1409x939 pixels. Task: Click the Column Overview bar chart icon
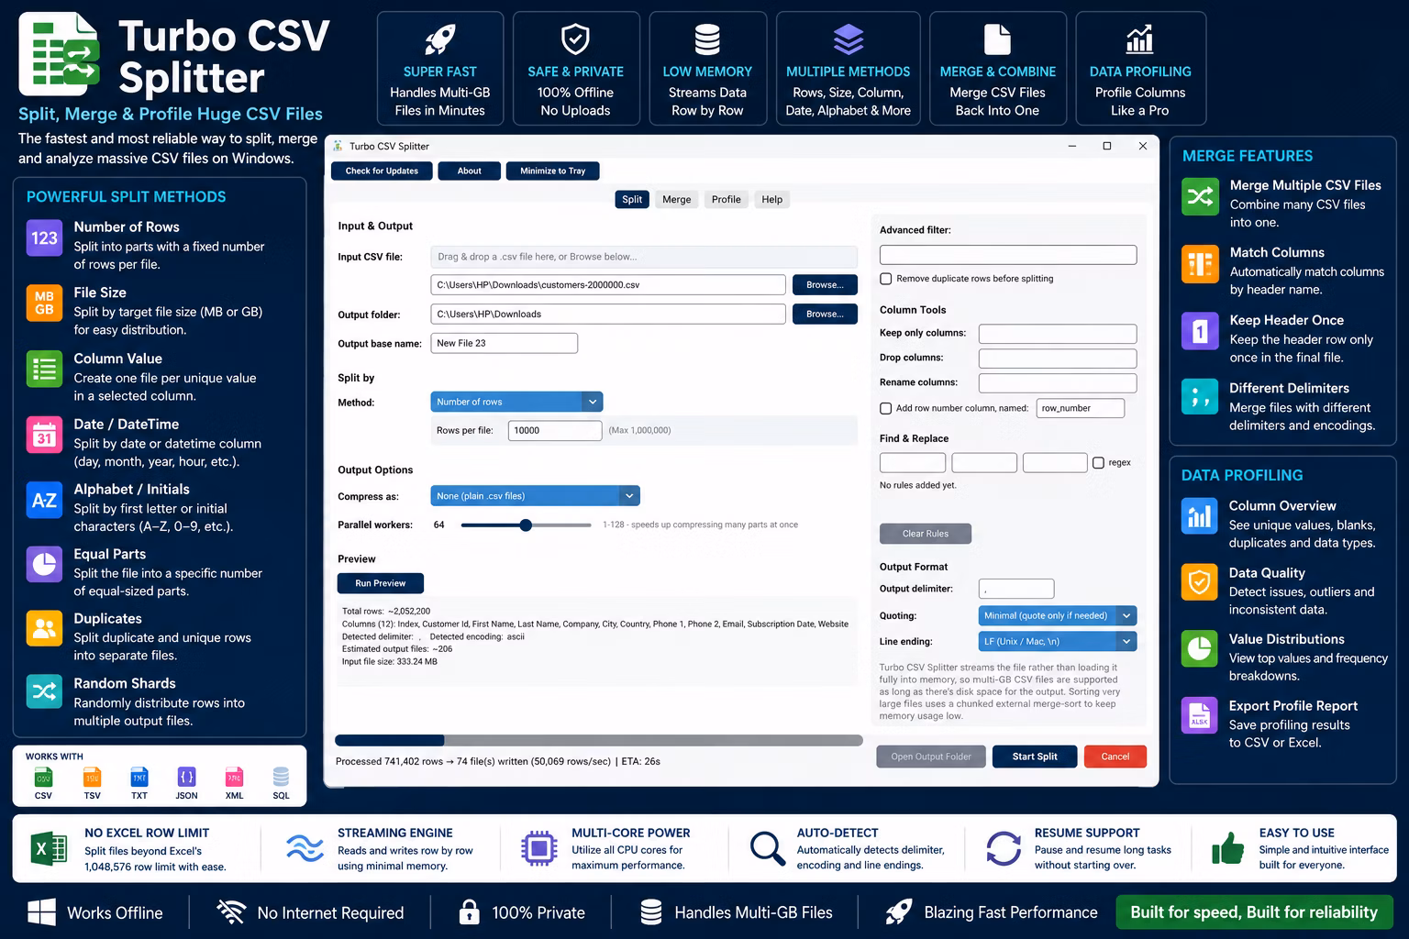[1199, 516]
